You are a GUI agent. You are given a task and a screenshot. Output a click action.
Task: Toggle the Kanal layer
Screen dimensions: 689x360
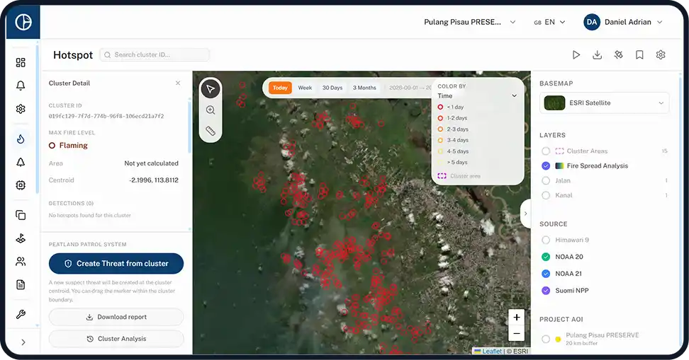(546, 195)
